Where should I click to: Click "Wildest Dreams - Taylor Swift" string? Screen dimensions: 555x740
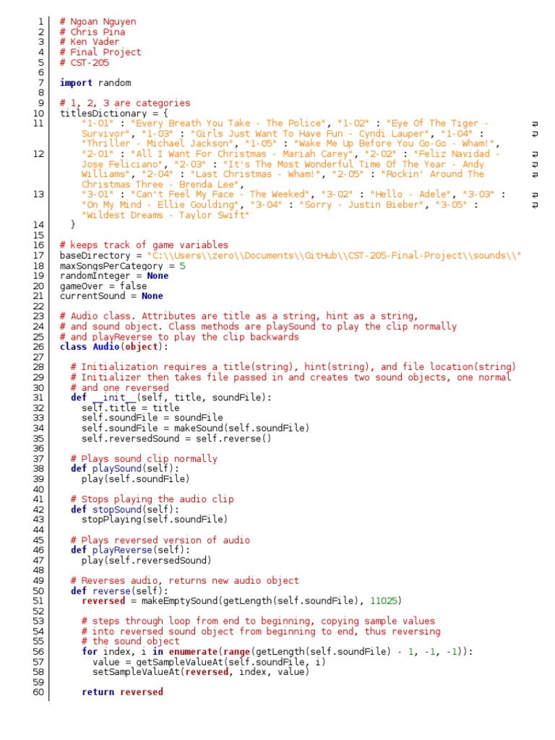pyautogui.click(x=165, y=215)
